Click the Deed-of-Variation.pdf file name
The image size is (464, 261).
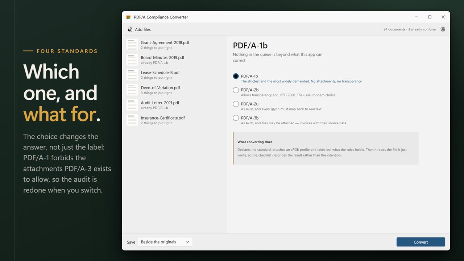pyautogui.click(x=161, y=88)
